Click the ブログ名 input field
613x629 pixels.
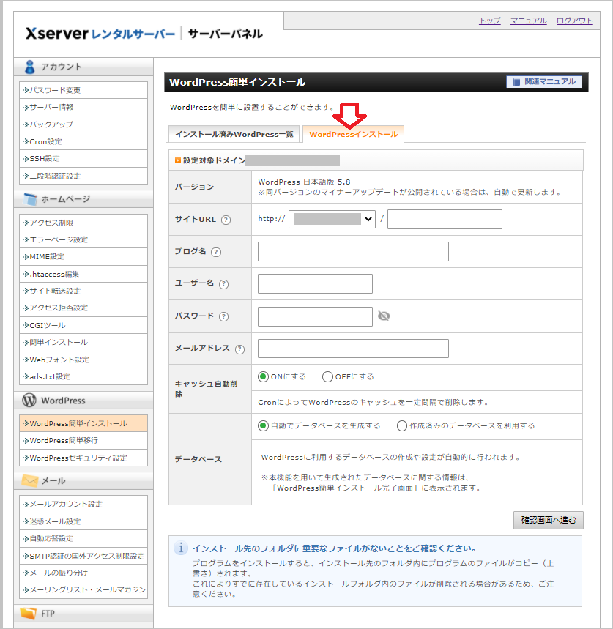(353, 251)
